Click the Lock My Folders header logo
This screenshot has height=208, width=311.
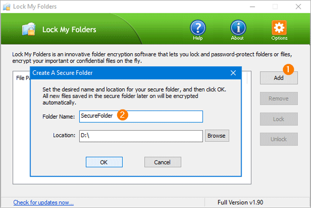[29, 29]
